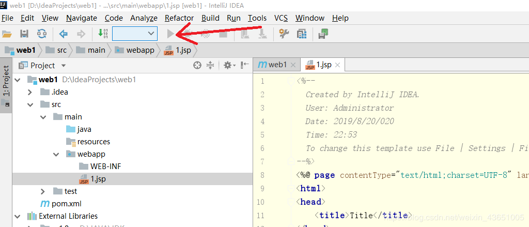Screen dimensions: 529x227
Task: Click the src breadcrumb in navigation bar
Action: [56, 50]
